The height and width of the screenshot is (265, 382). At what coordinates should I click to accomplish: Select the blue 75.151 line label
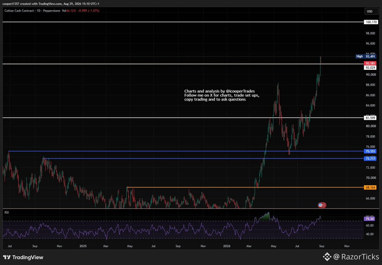pos(370,151)
